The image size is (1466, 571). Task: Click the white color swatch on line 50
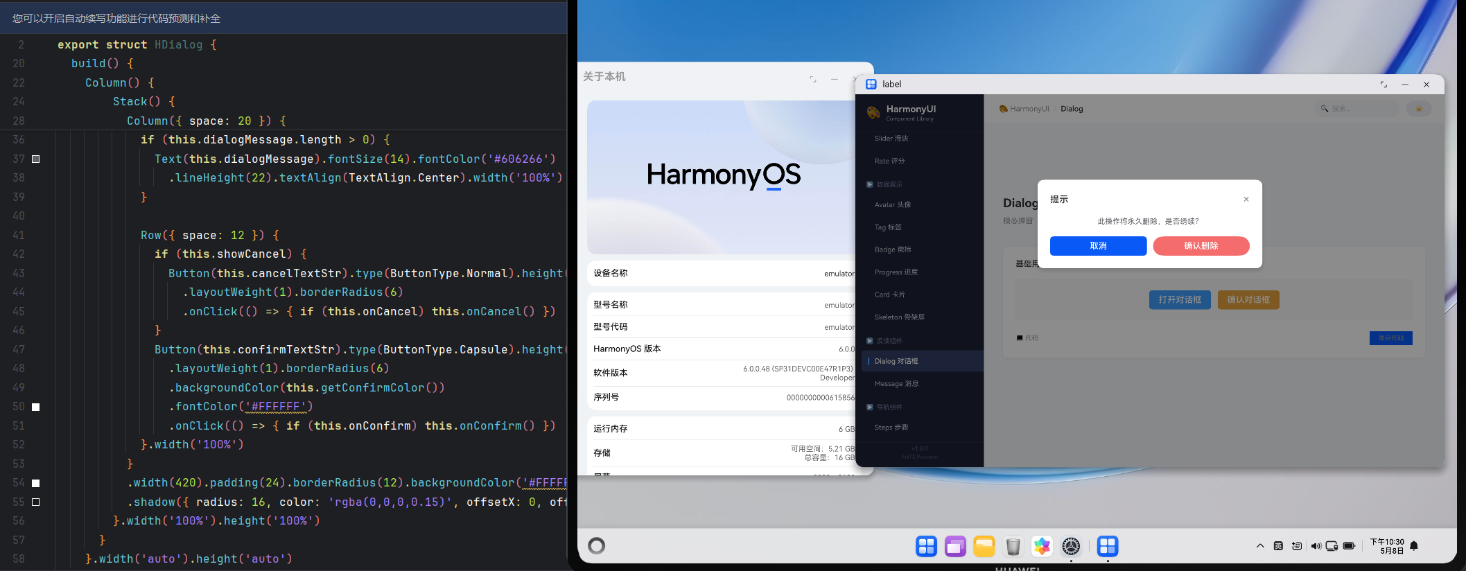(x=36, y=407)
